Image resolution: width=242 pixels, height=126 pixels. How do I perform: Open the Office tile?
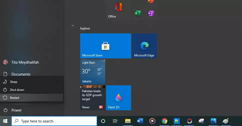coord(118,9)
